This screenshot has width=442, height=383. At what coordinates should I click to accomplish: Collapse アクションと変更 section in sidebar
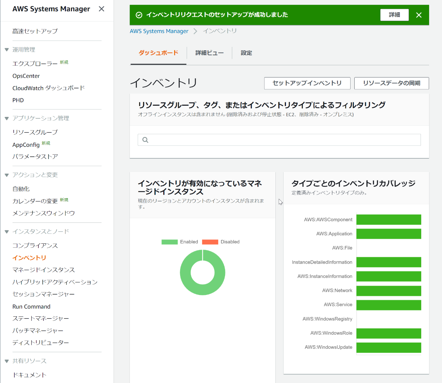tap(6, 175)
